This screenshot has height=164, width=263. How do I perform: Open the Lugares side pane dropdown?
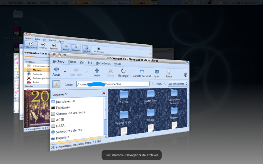click(60, 94)
